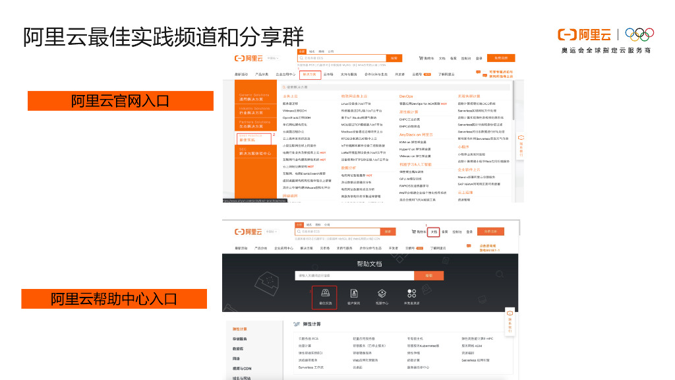Click the Aliyun logo in the official-site screenshot
675x380 pixels.
(249, 58)
